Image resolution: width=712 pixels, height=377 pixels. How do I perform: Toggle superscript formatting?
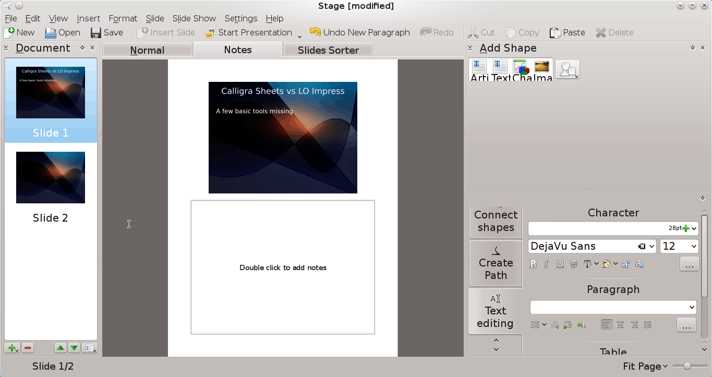pos(625,264)
